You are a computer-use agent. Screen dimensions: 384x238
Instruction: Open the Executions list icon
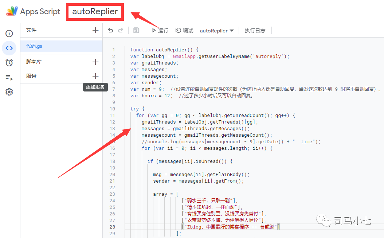(x=9, y=78)
